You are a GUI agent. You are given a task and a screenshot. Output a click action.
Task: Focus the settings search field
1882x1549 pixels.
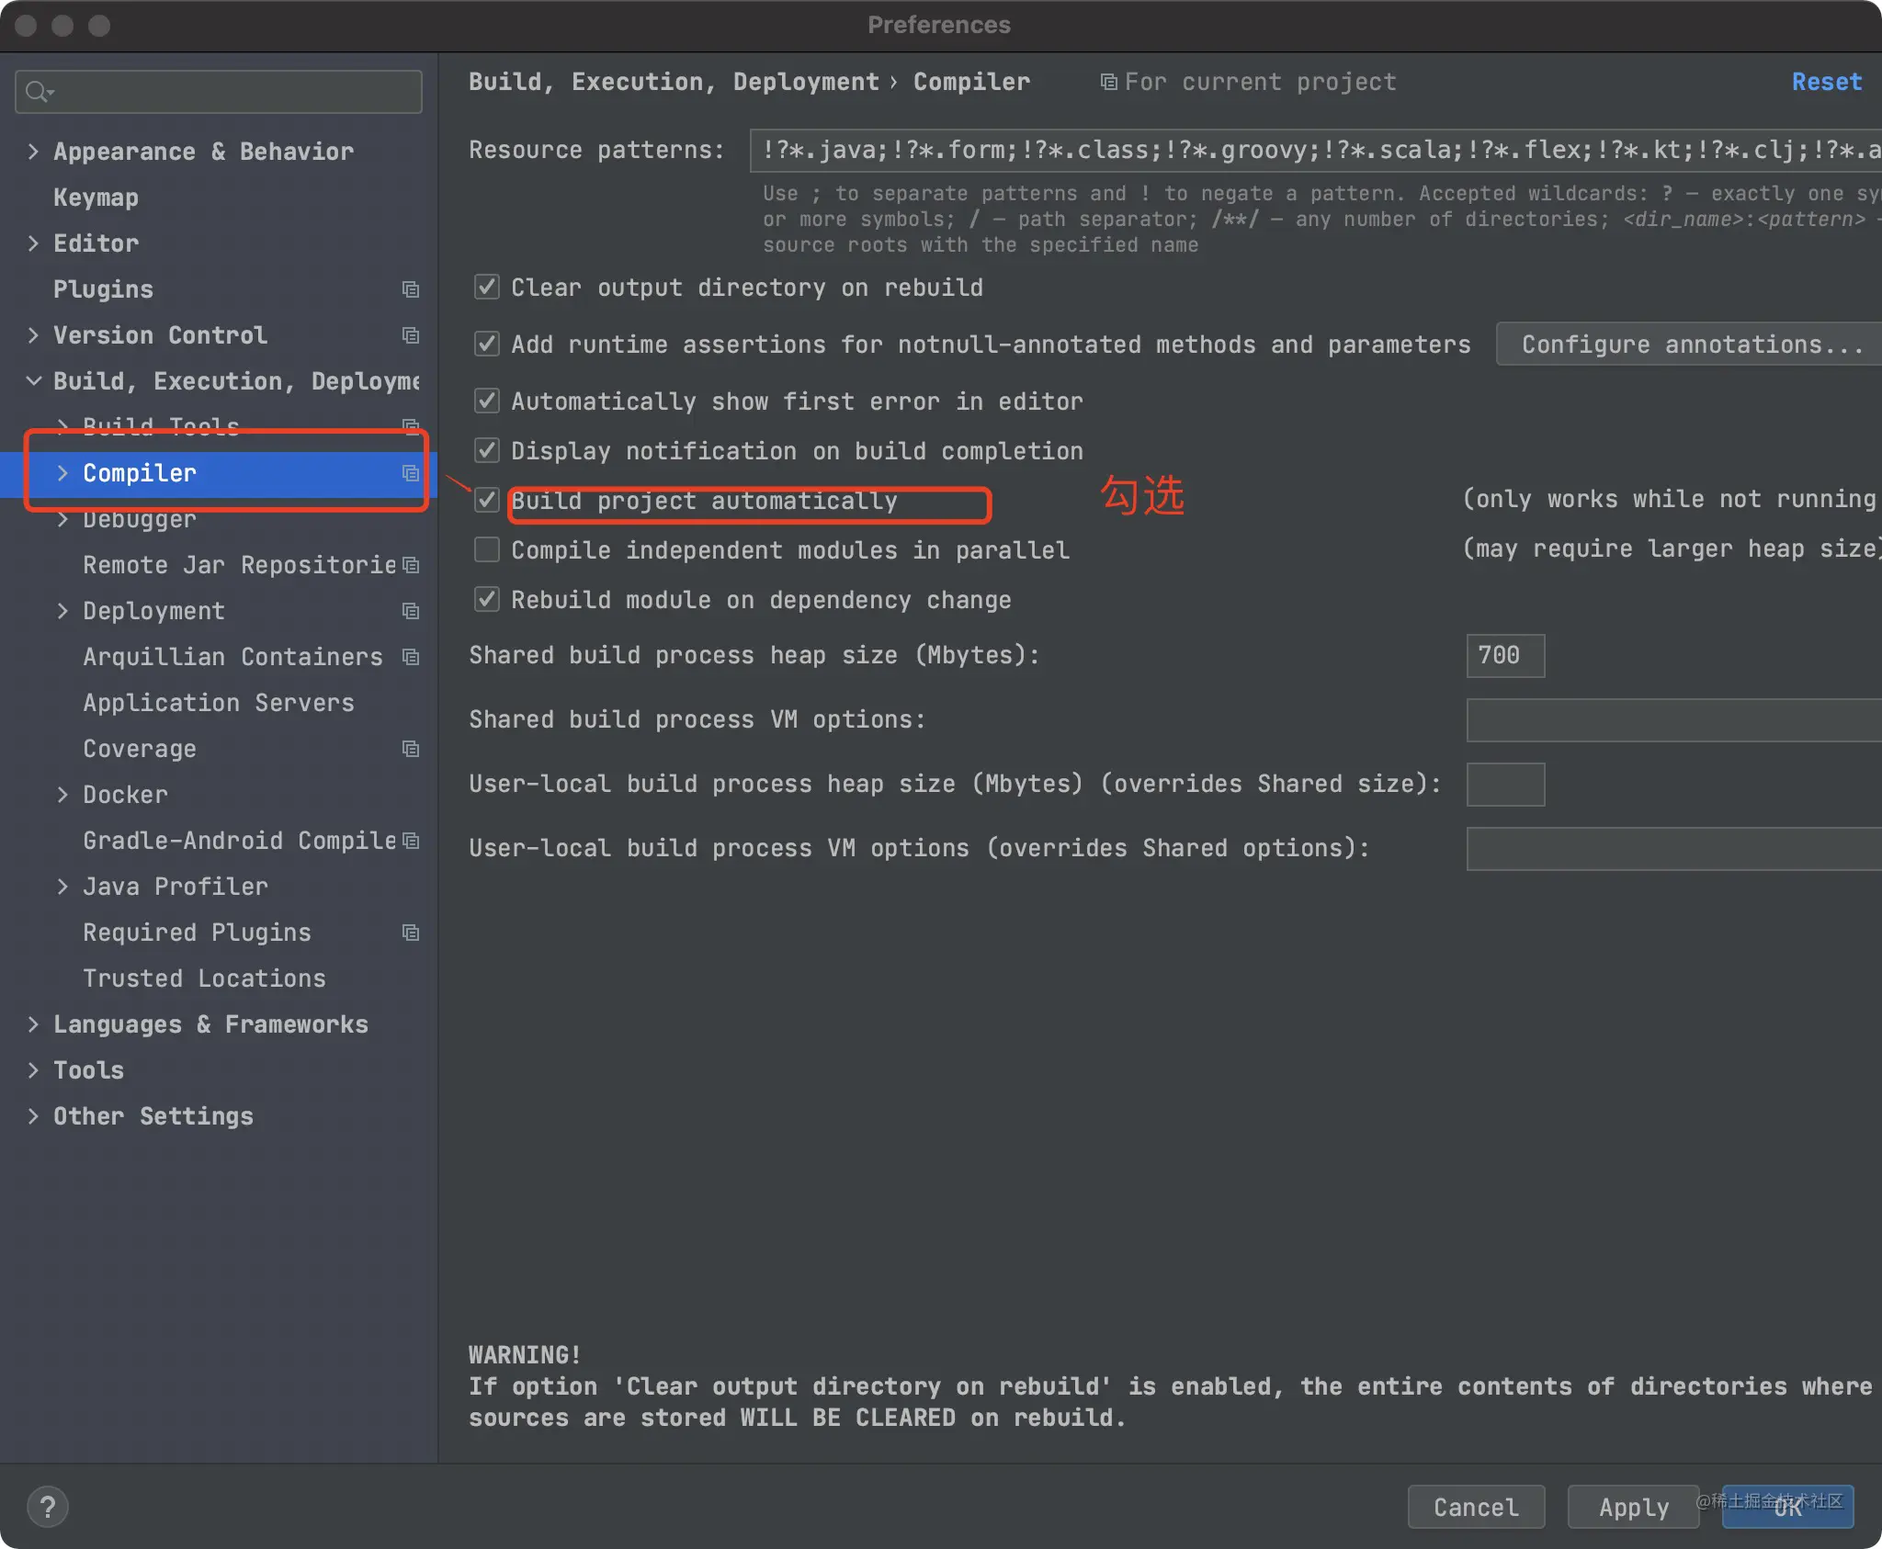[219, 92]
